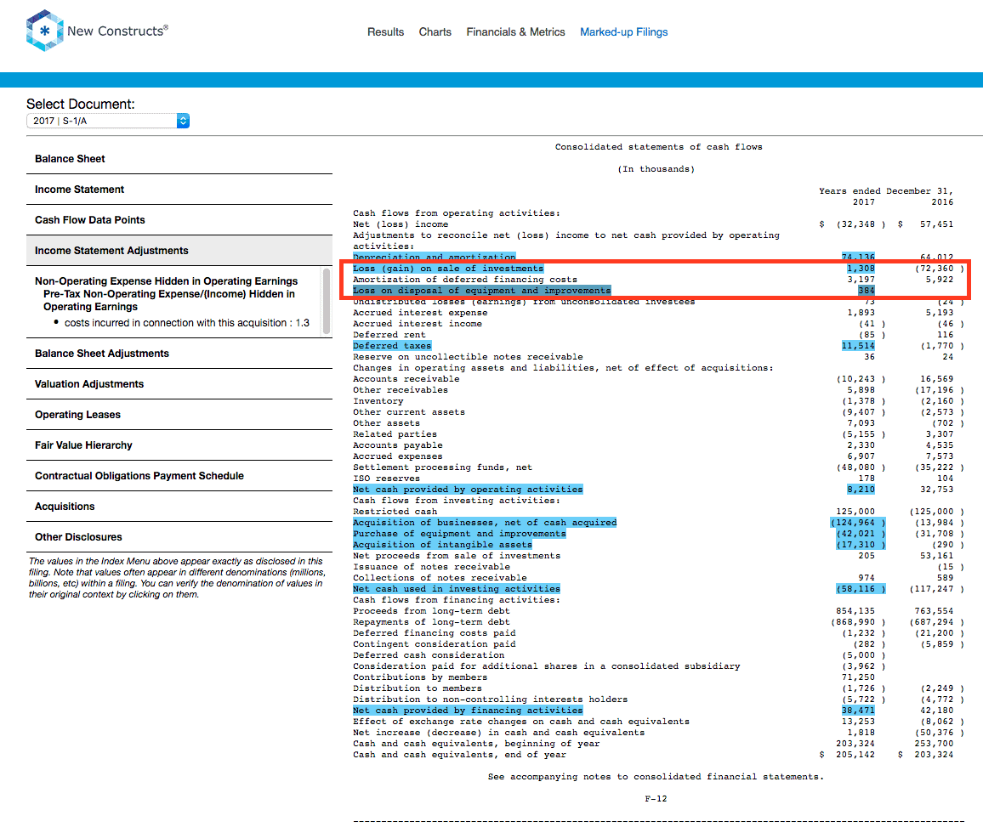983x827 pixels.
Task: Click the highlighted value 38,471
Action: (858, 711)
